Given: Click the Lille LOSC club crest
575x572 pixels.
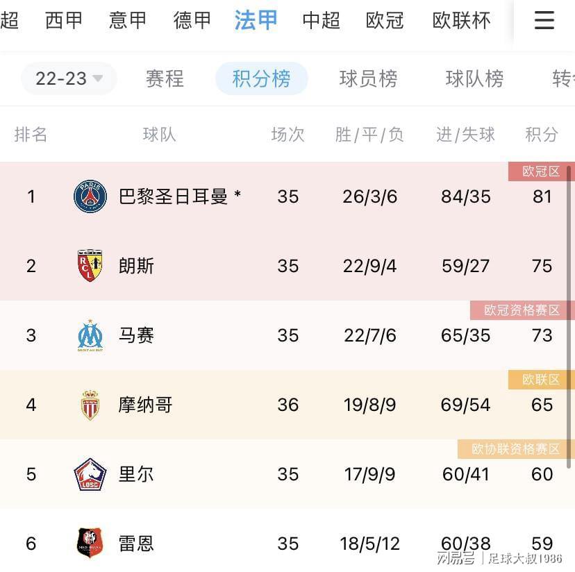Looking at the screenshot, I should click(x=90, y=474).
